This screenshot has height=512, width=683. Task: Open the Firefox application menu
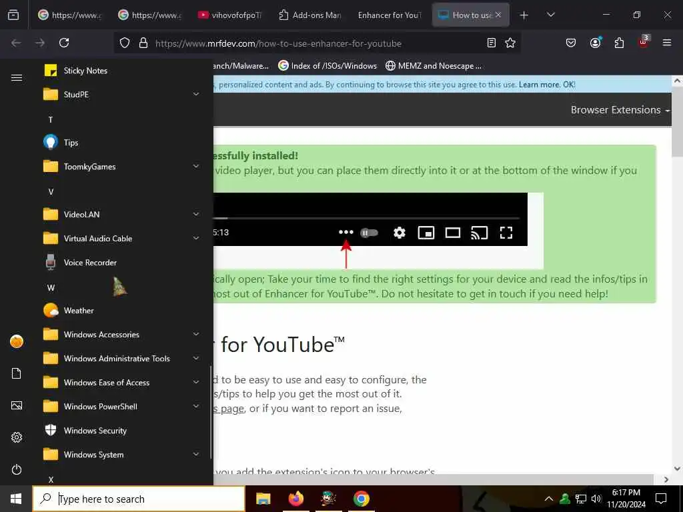click(x=667, y=43)
